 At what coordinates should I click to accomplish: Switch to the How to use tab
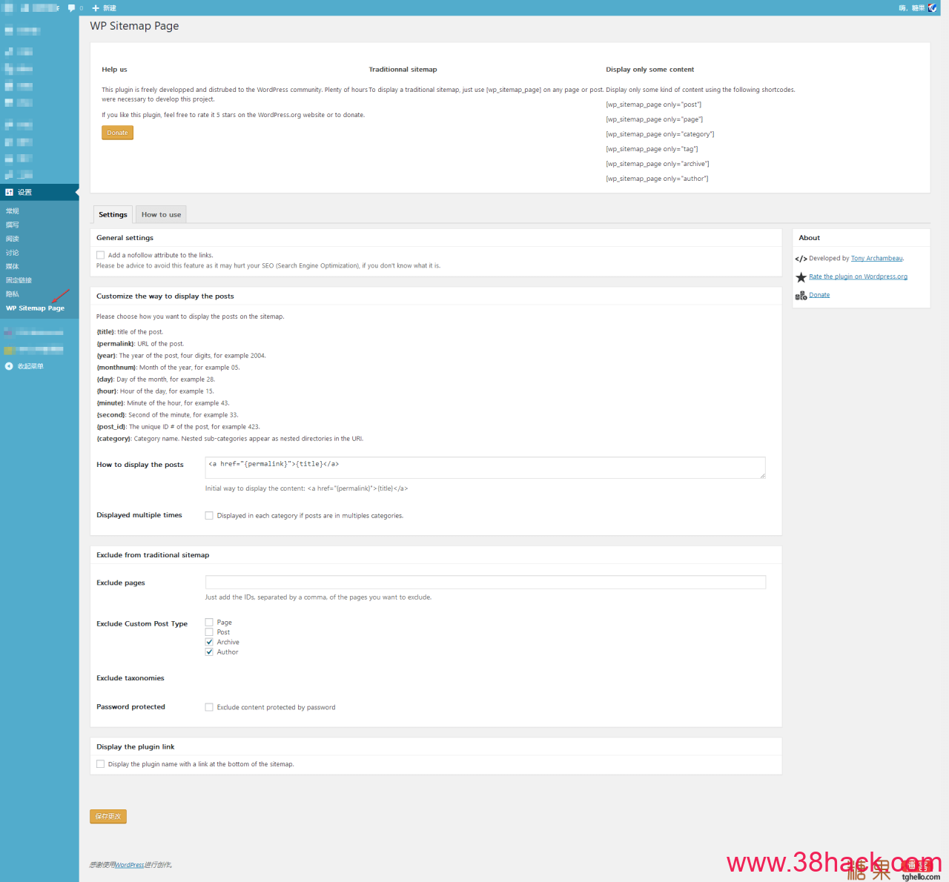(161, 214)
